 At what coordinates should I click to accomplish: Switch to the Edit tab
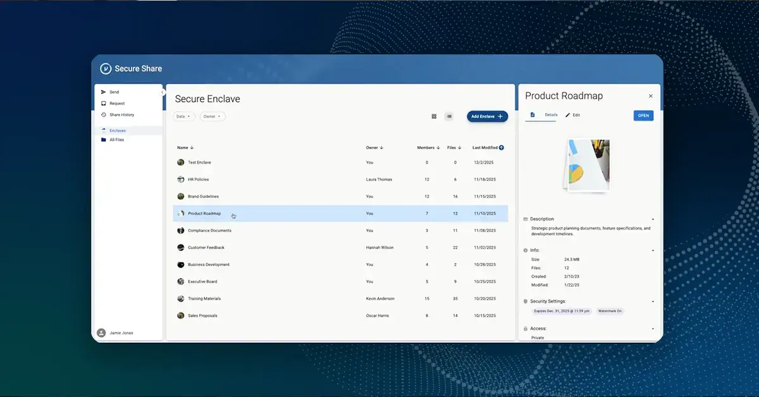(572, 115)
